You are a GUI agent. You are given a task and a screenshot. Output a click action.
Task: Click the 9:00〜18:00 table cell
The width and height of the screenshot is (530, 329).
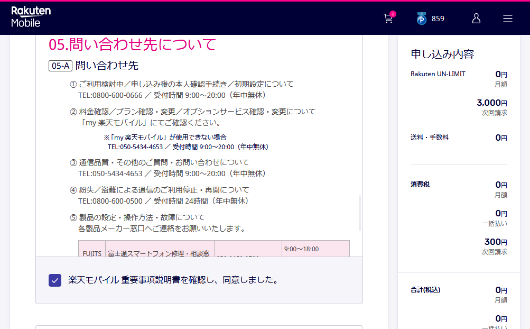click(x=315, y=249)
